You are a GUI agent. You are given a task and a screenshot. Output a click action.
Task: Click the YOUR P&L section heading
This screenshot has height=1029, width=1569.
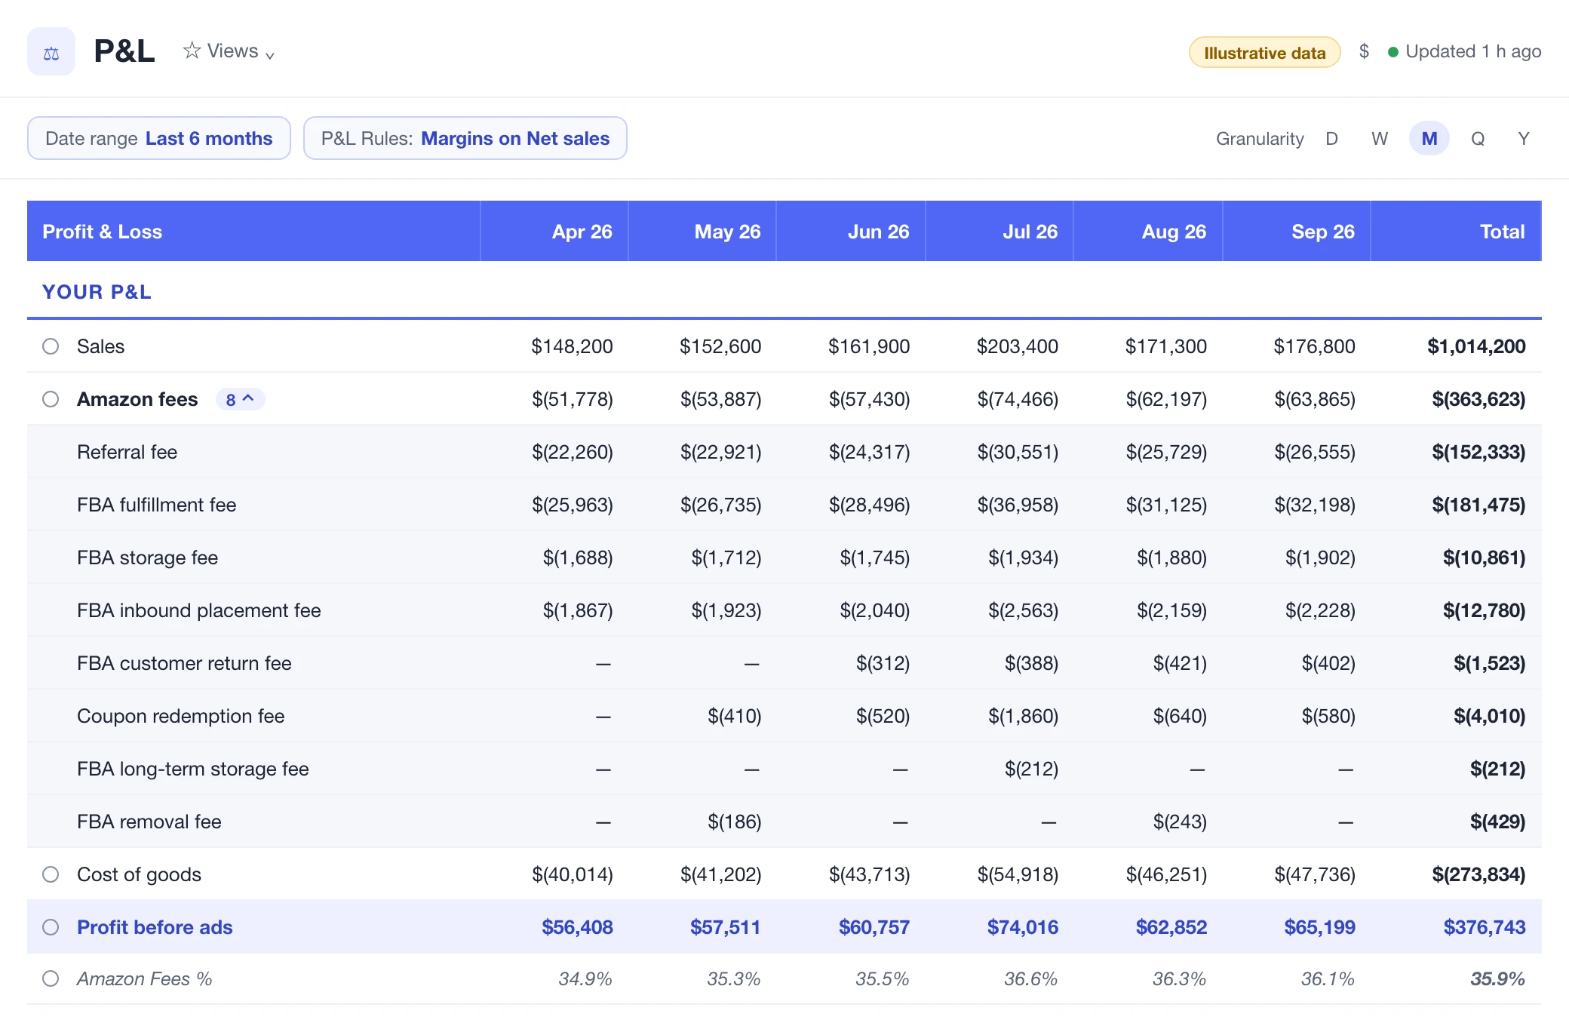(x=97, y=292)
